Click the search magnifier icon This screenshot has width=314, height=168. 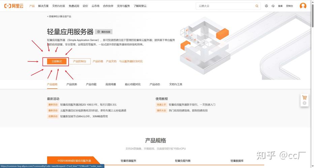[257, 6]
